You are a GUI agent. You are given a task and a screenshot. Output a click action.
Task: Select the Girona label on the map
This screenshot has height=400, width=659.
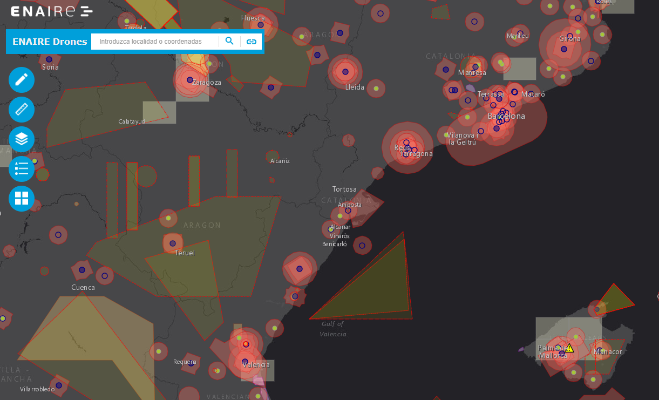(x=570, y=38)
